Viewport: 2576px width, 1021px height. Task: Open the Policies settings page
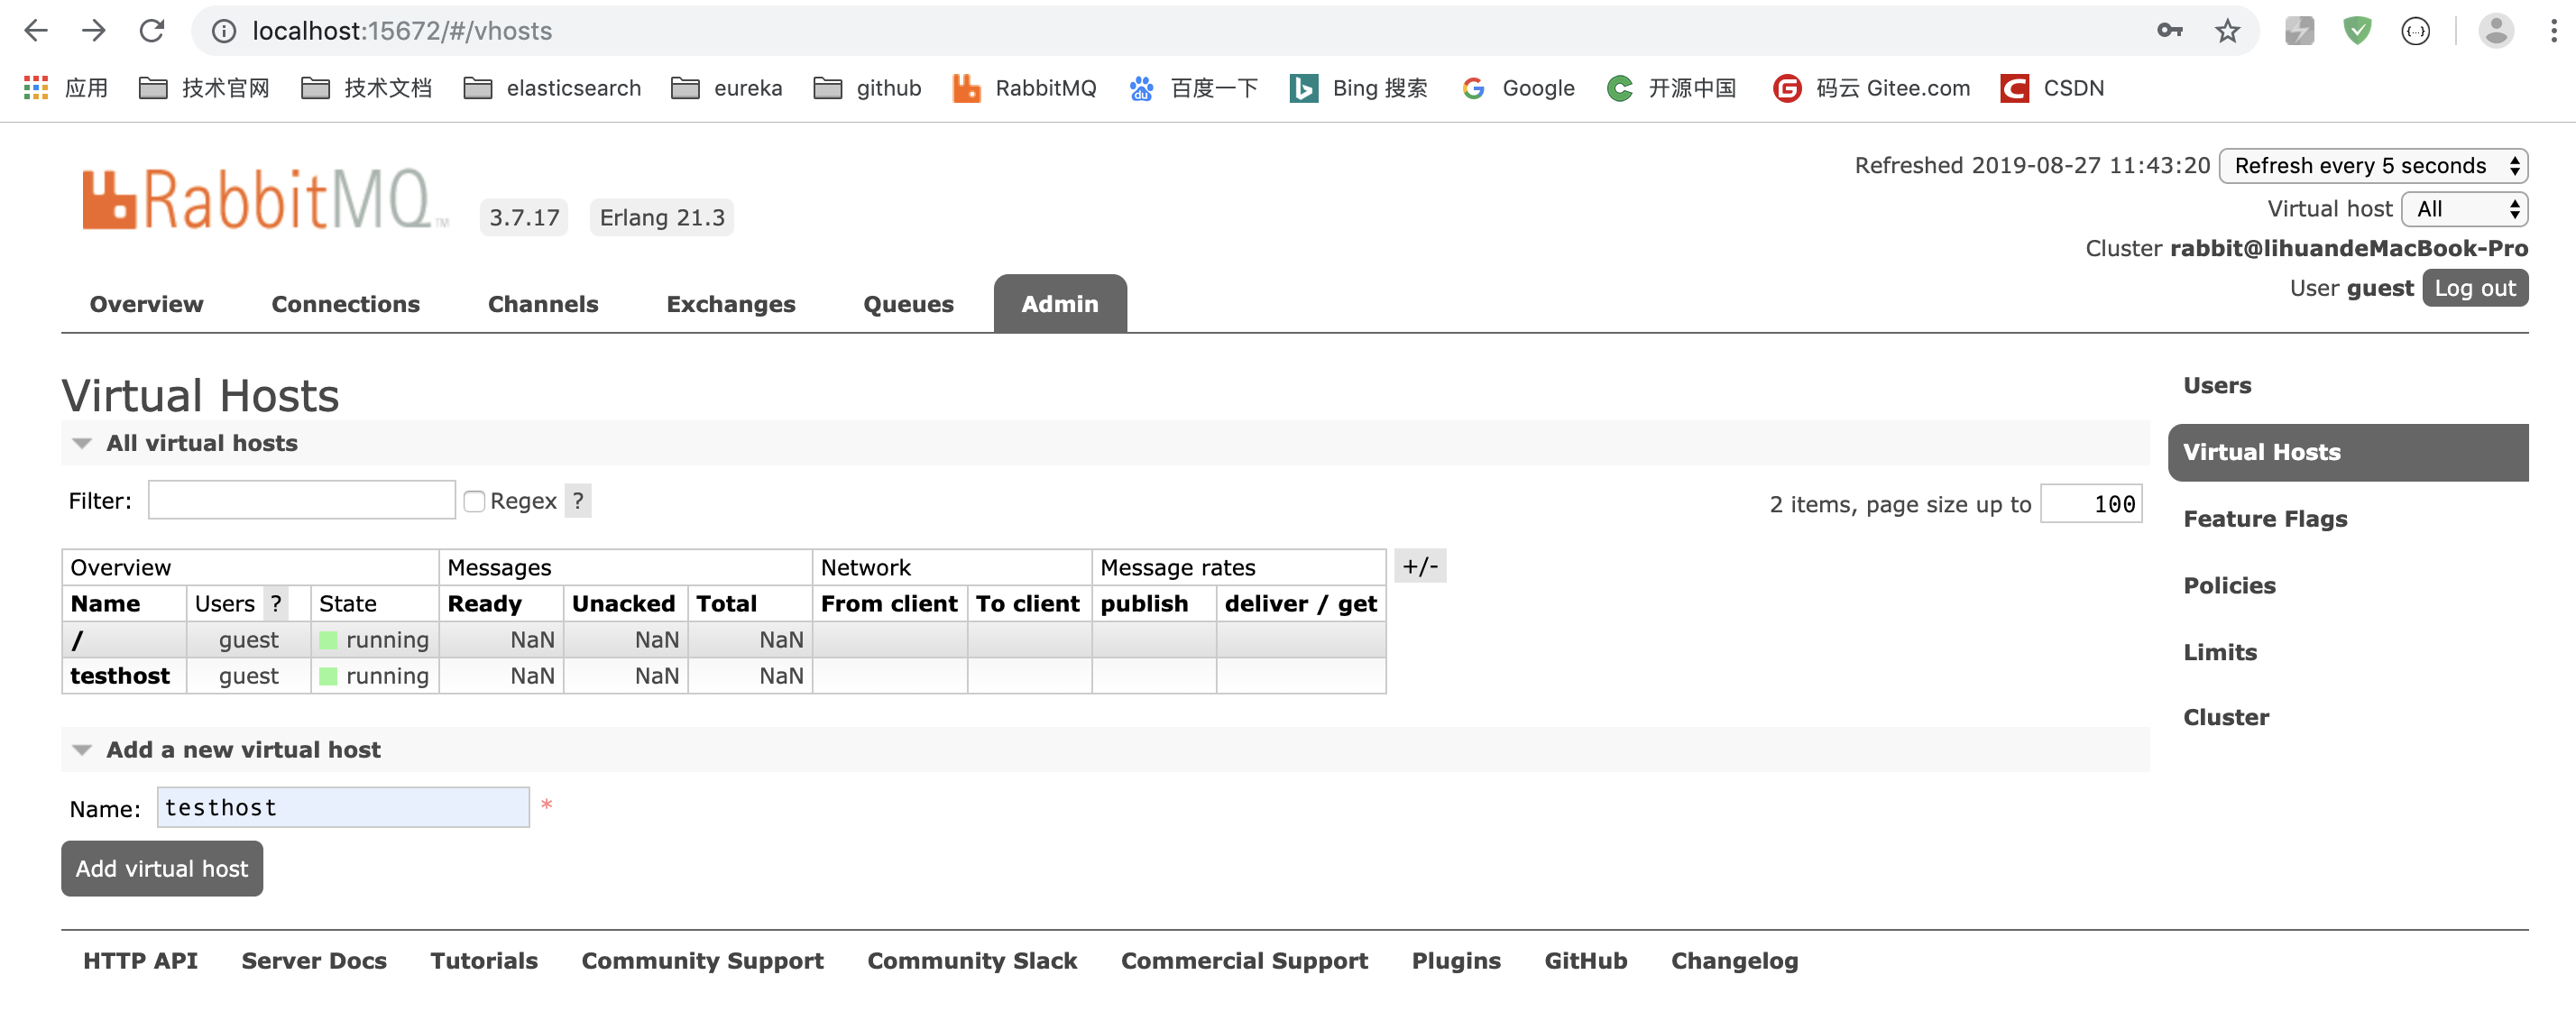click(x=2230, y=584)
